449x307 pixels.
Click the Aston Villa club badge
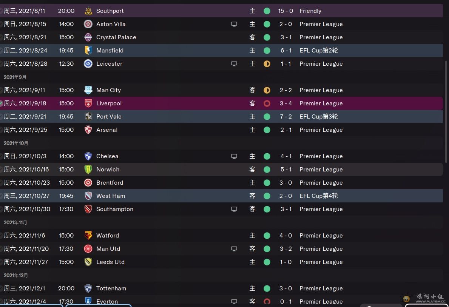[88, 24]
